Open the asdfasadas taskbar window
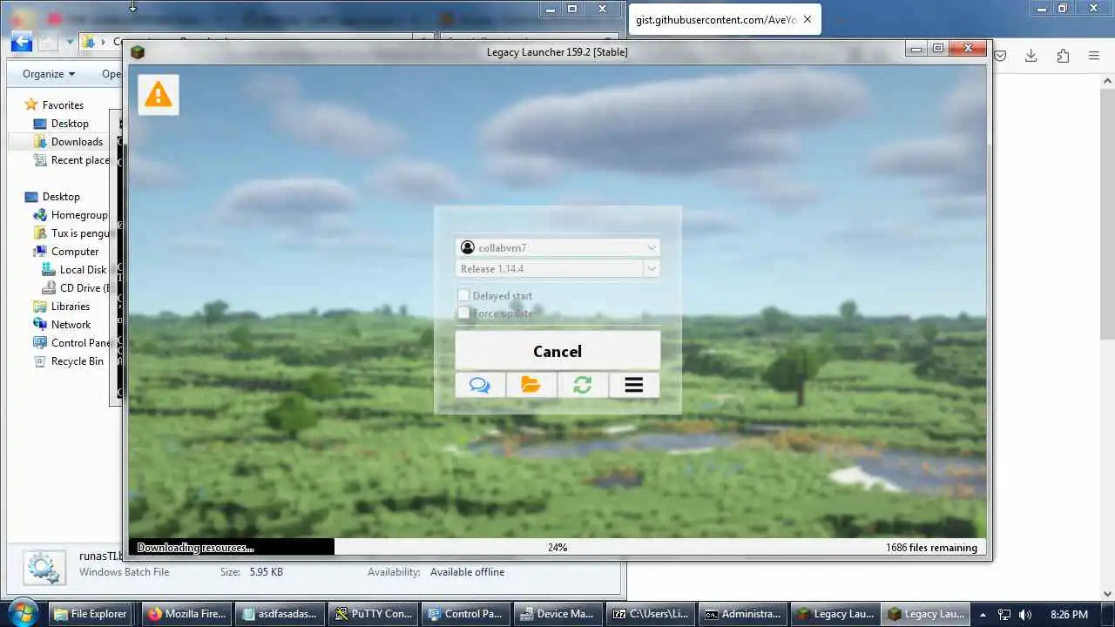 click(279, 614)
